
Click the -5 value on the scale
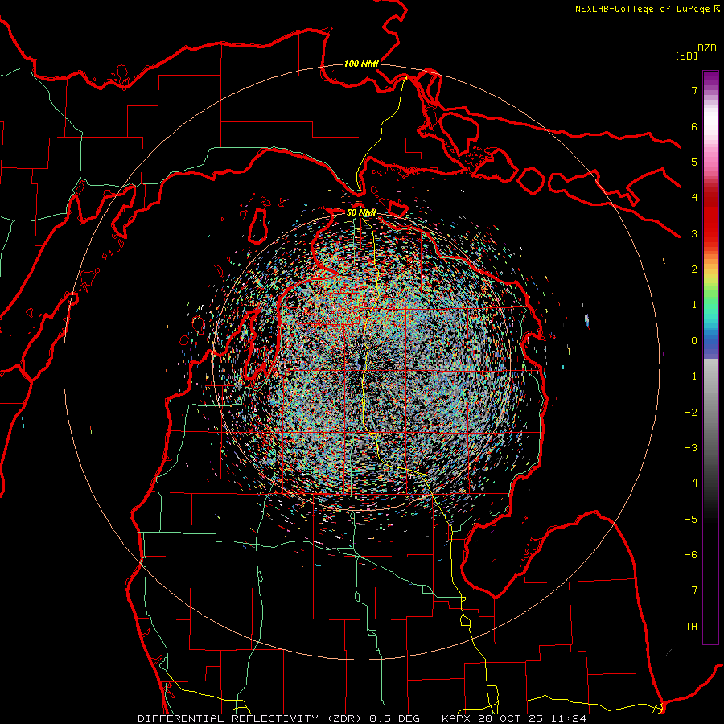click(x=691, y=520)
